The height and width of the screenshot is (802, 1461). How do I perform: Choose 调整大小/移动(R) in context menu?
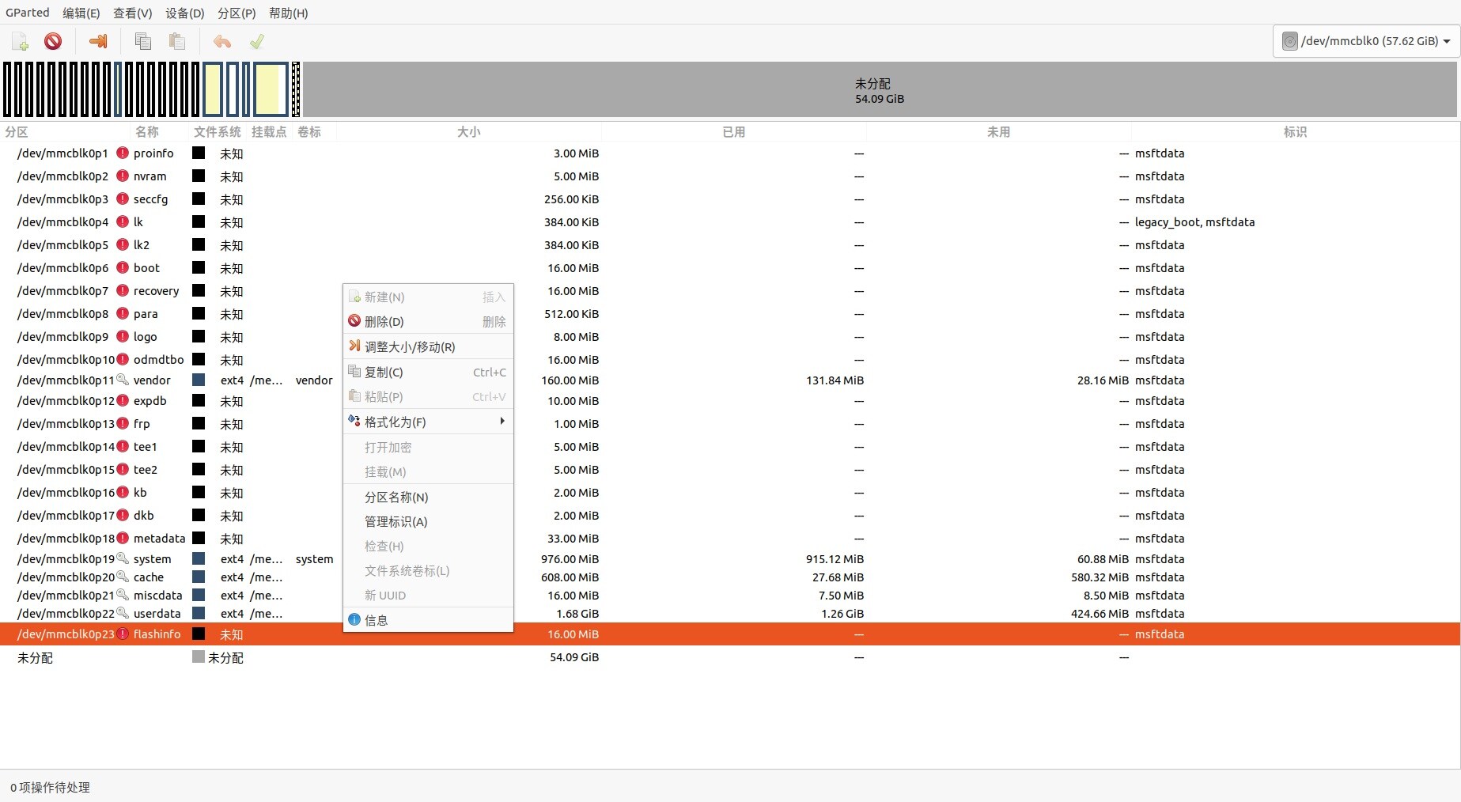click(x=428, y=346)
